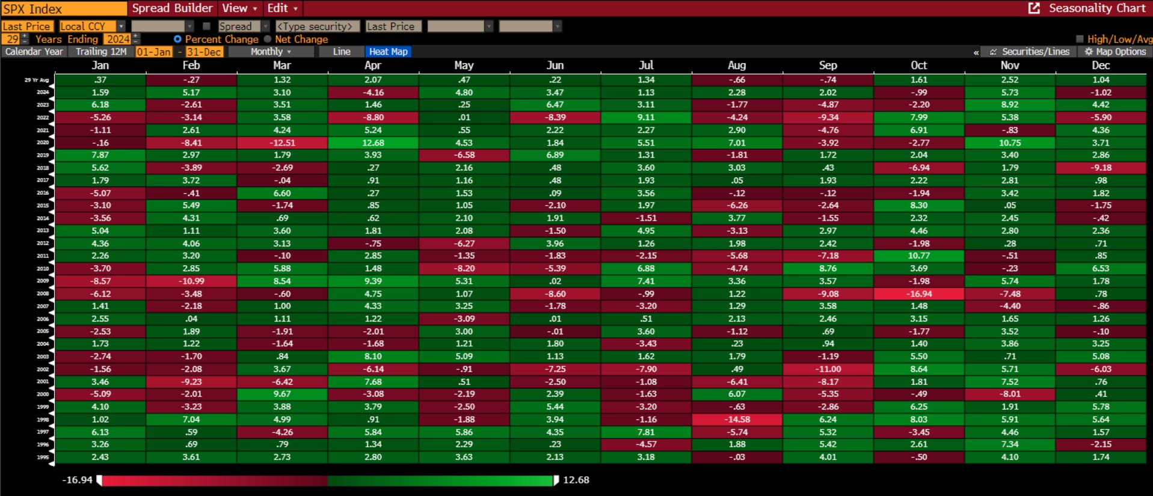Select the Percent Change radio button

click(x=177, y=39)
